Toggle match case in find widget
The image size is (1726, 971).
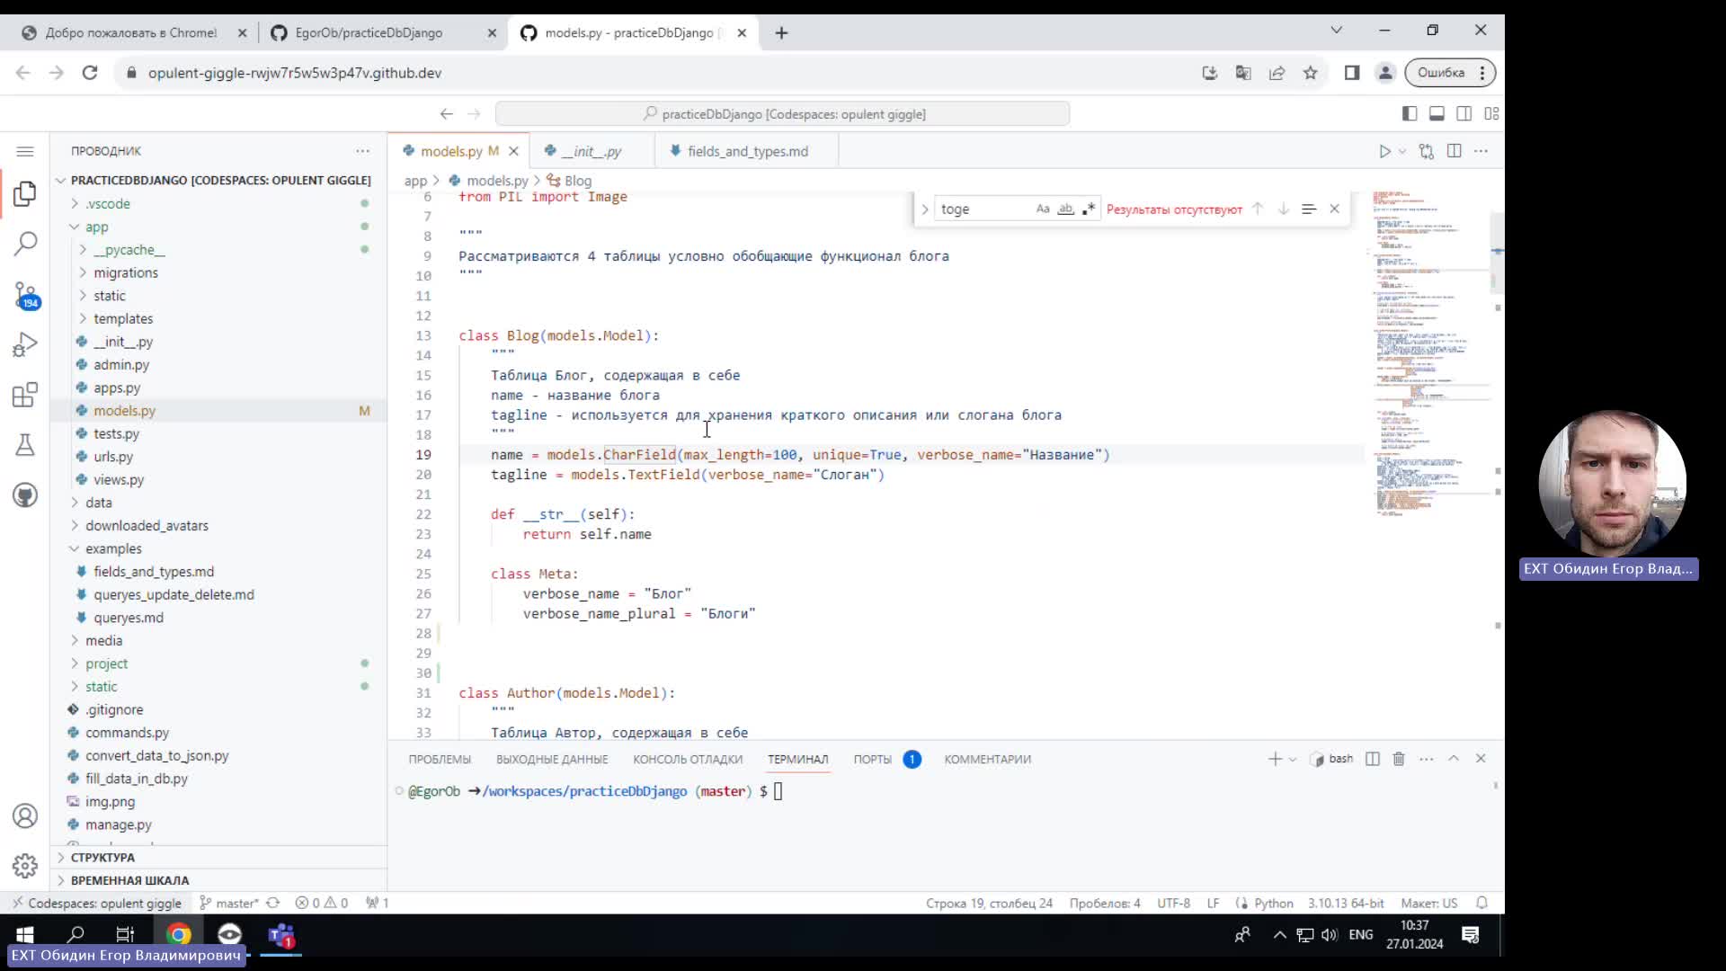click(x=1043, y=209)
